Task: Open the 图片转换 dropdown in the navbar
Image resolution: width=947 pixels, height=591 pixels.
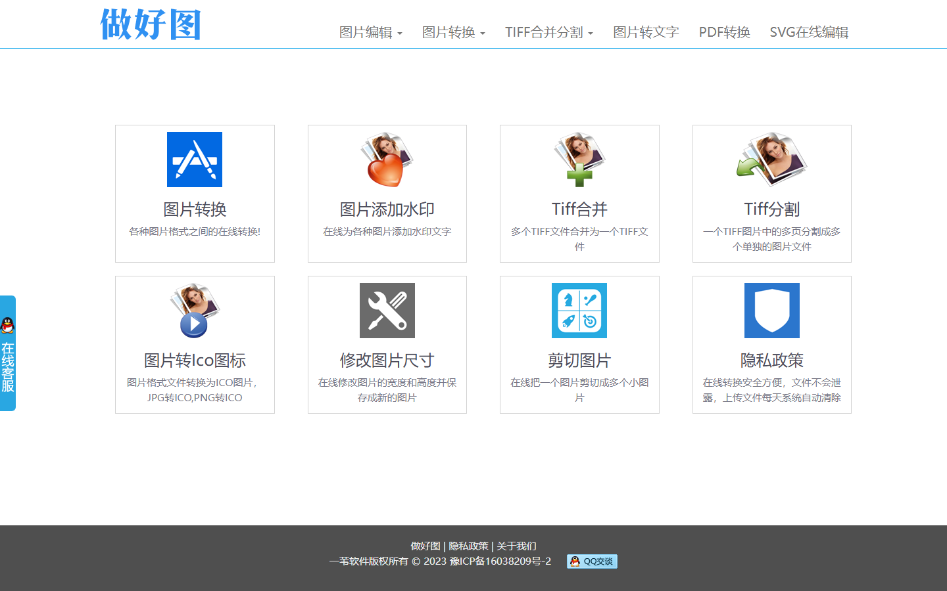Action: [453, 32]
